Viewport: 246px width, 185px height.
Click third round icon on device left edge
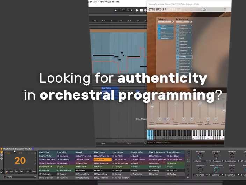click(x=1, y=159)
